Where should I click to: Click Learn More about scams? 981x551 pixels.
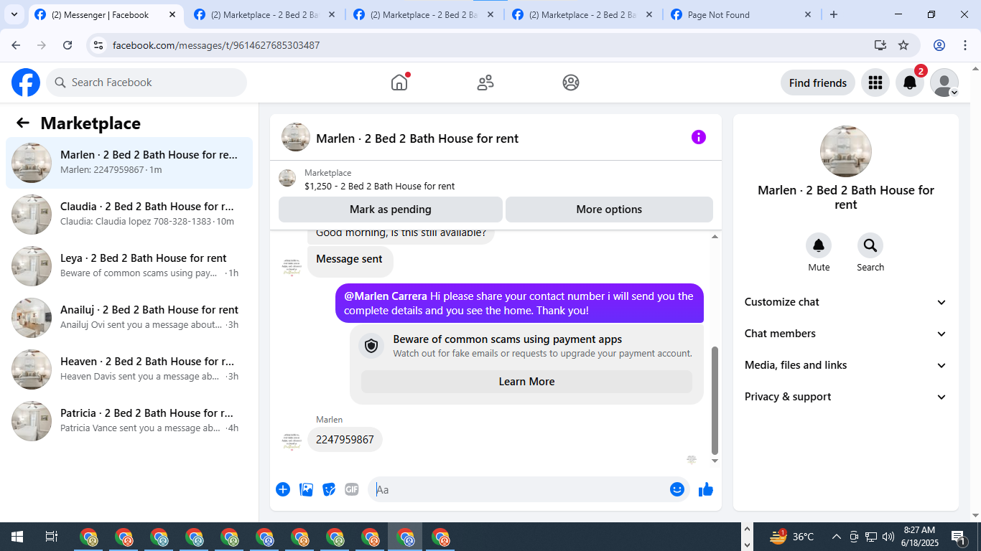(x=526, y=382)
